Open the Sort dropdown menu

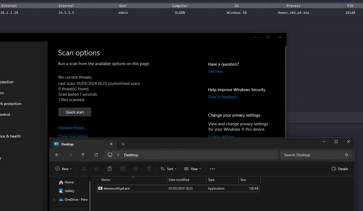click(x=168, y=169)
